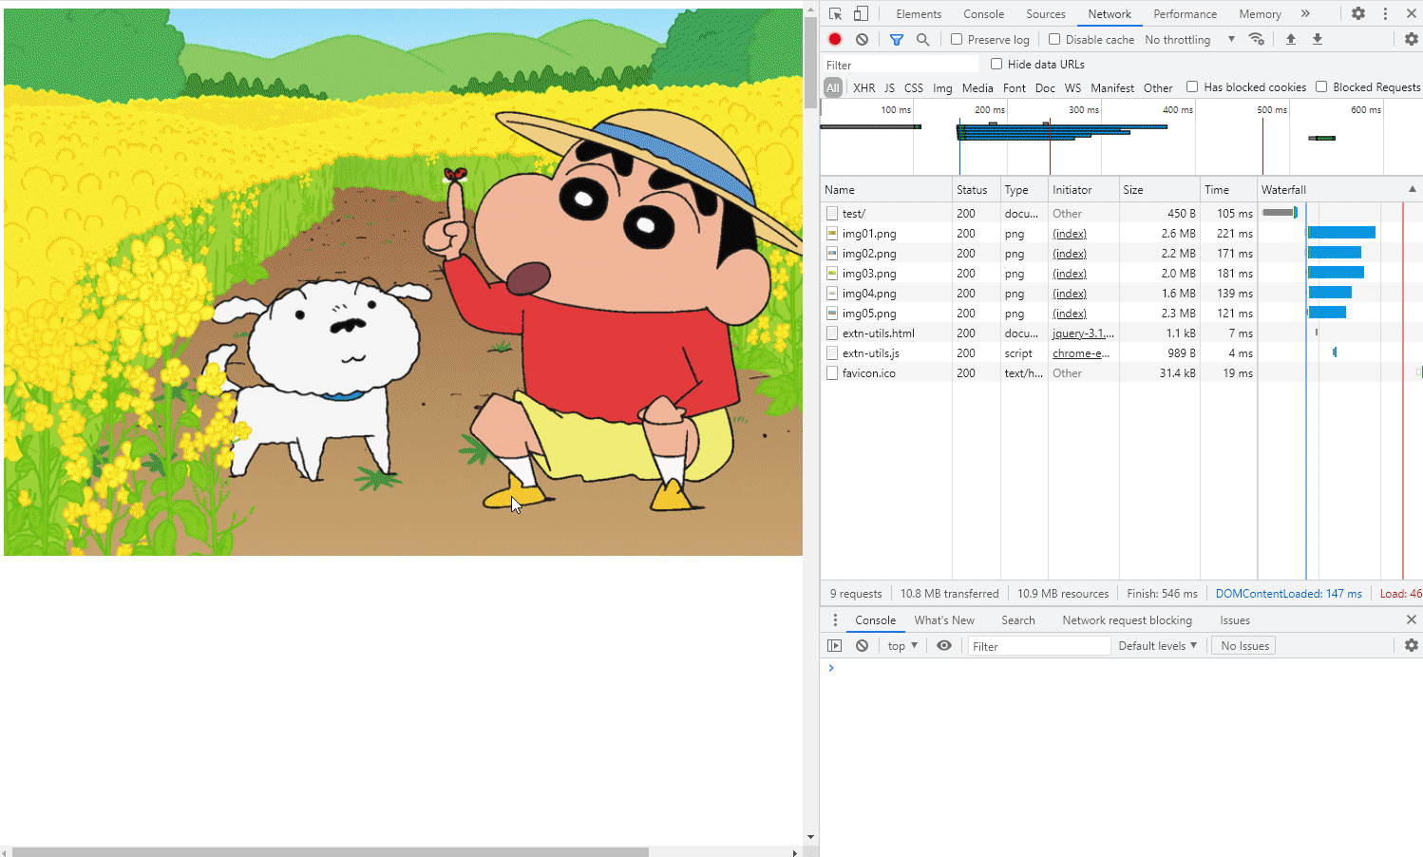Viewport: 1423px width, 857px height.
Task: Select the img01.png file icon
Action: 832,233
